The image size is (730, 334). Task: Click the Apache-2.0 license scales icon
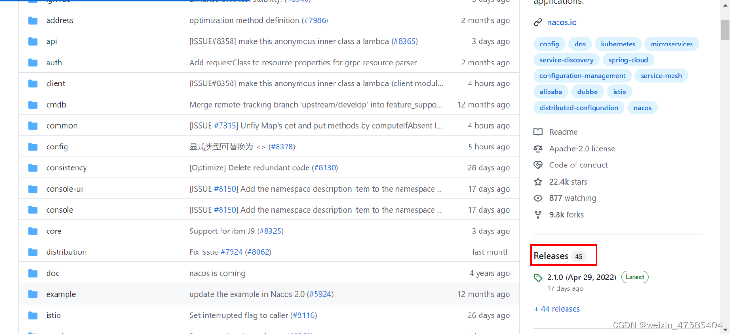click(x=538, y=148)
